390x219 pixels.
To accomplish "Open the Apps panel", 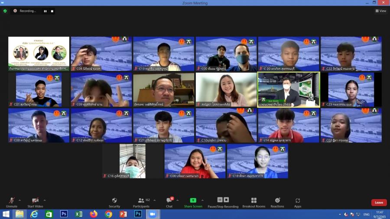I will [x=298, y=201].
